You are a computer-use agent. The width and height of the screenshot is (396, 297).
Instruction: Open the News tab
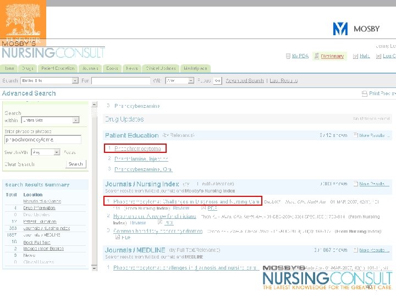132,68
